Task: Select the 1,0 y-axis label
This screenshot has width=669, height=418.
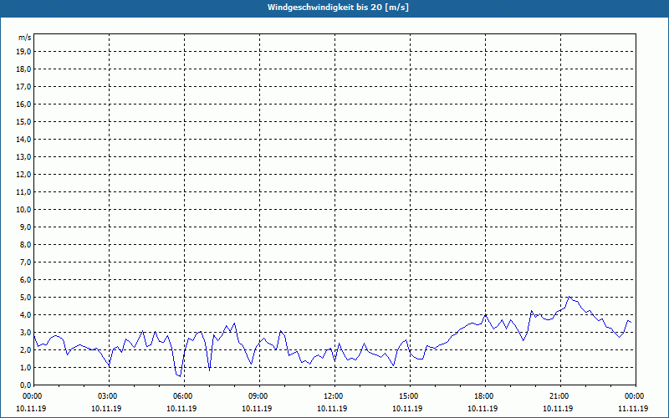Action: (x=26, y=367)
